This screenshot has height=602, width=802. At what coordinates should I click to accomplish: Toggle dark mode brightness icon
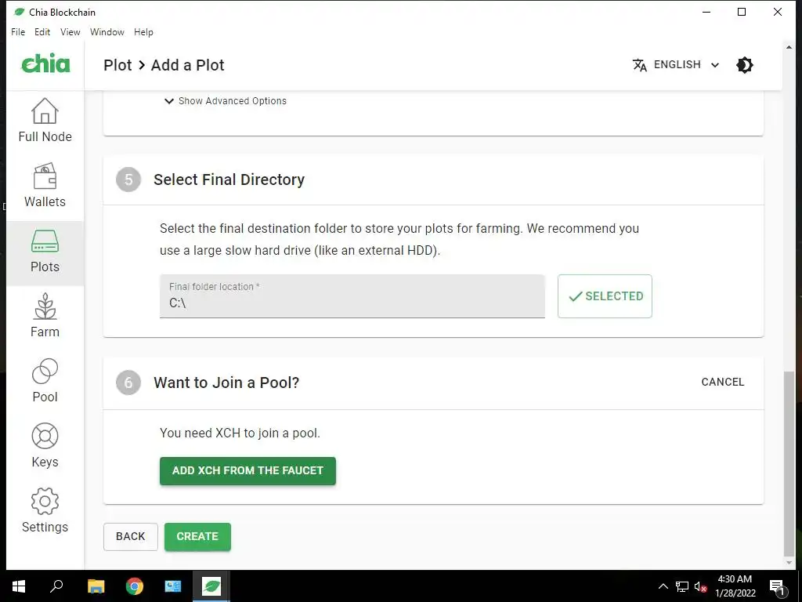click(745, 65)
